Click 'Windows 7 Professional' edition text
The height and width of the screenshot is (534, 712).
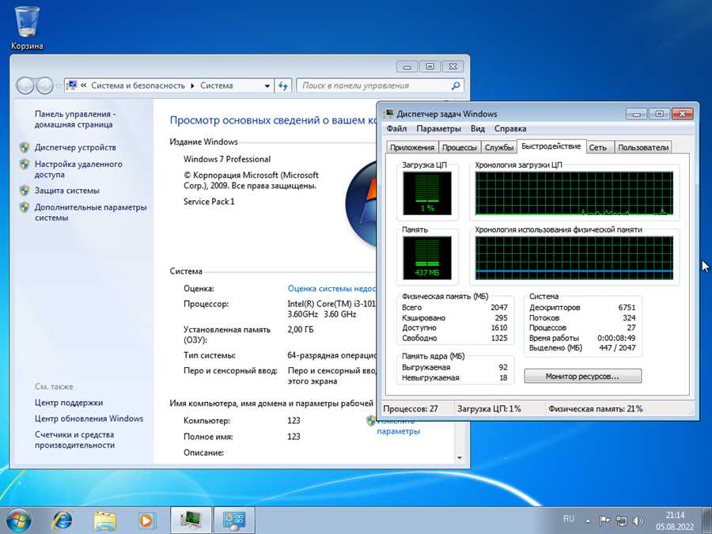pyautogui.click(x=227, y=159)
